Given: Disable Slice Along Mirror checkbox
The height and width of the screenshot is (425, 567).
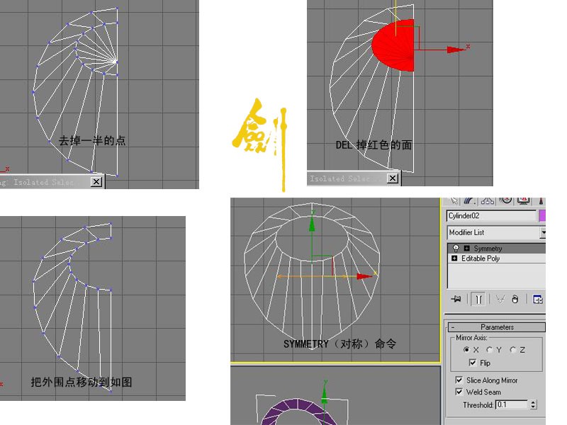Looking at the screenshot, I should (x=459, y=380).
